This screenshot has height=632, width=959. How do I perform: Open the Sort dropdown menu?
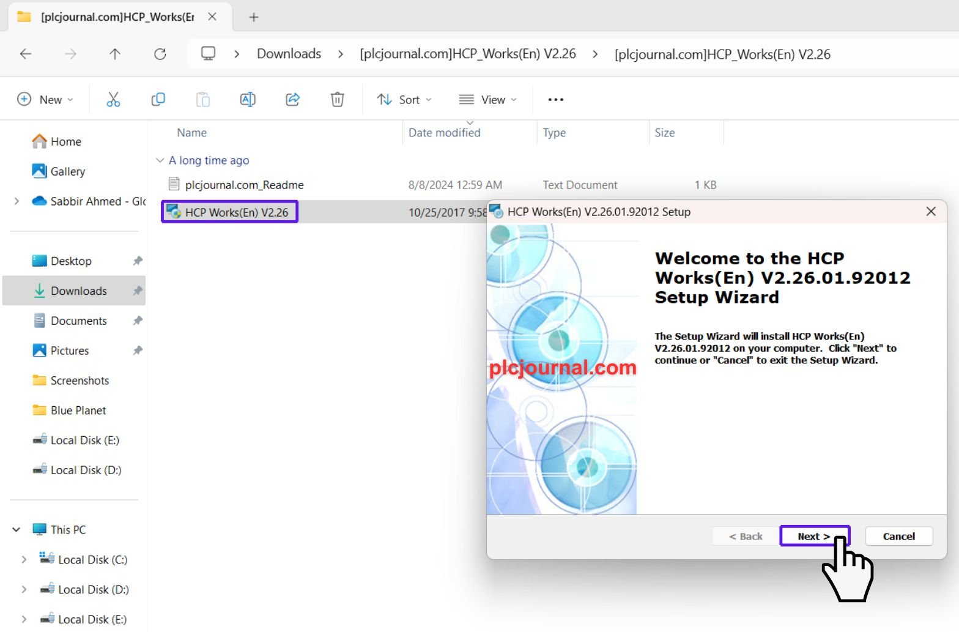[404, 99]
